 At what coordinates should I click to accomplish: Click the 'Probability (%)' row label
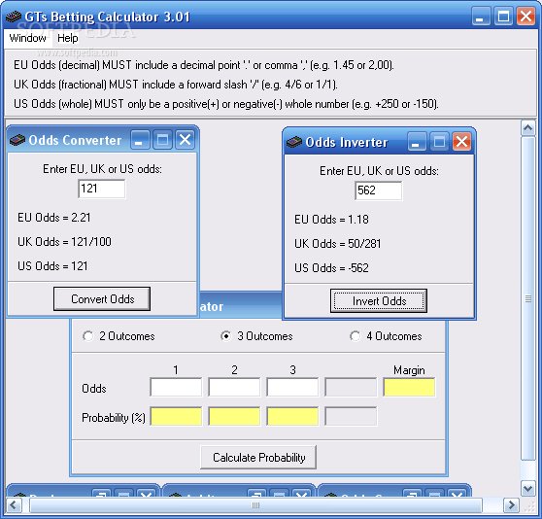coord(114,418)
